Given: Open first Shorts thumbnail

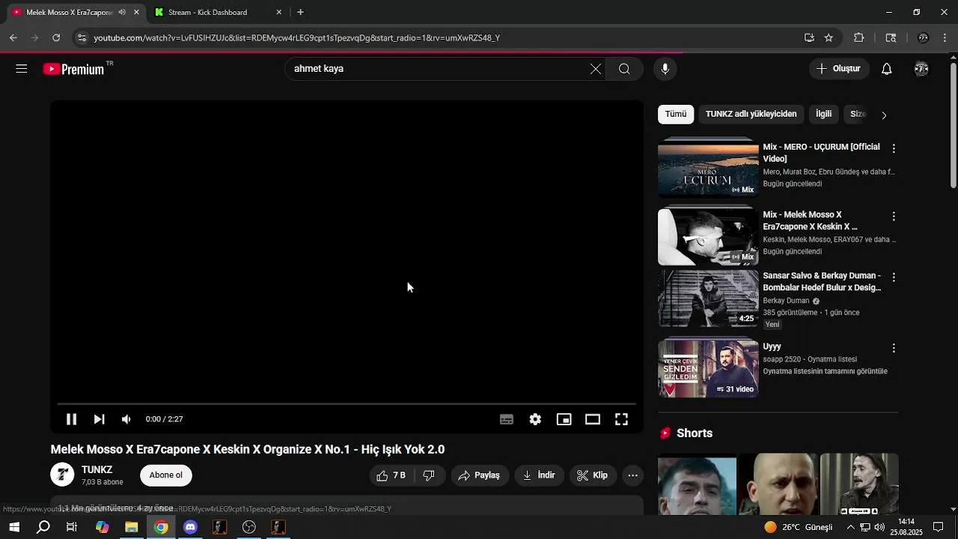Looking at the screenshot, I should pos(697,484).
